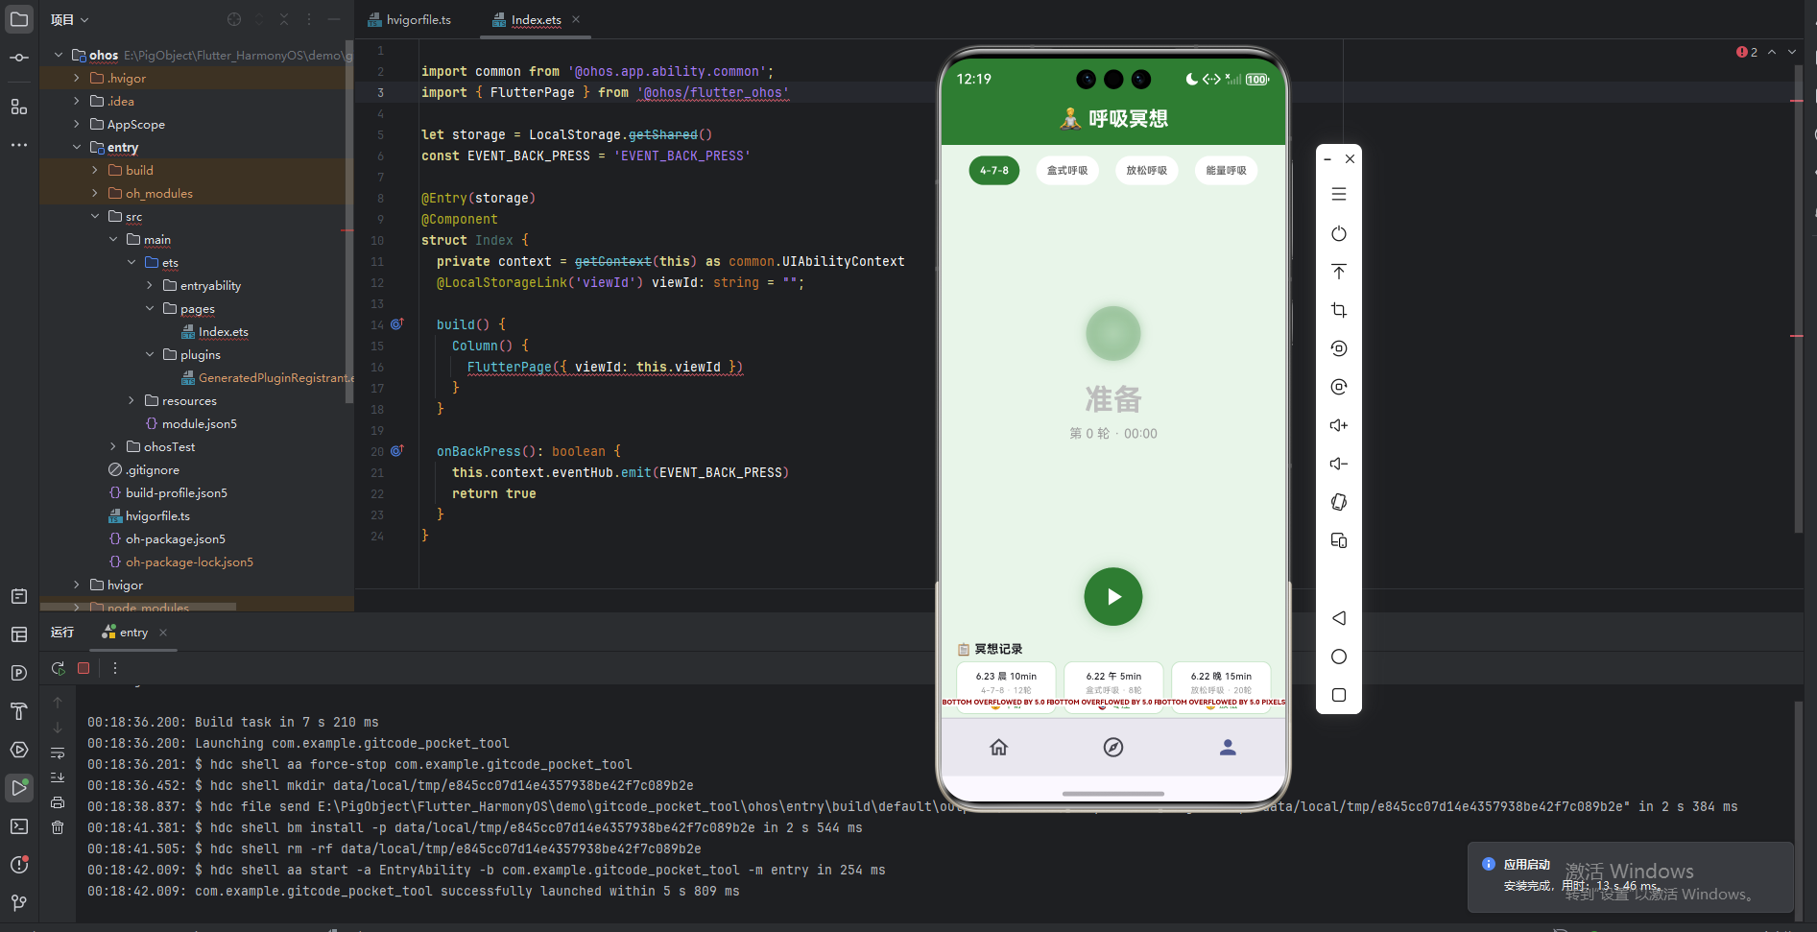Close the Index.ets editor tab
Viewport: 1817px width, 932px height.
[x=576, y=19]
